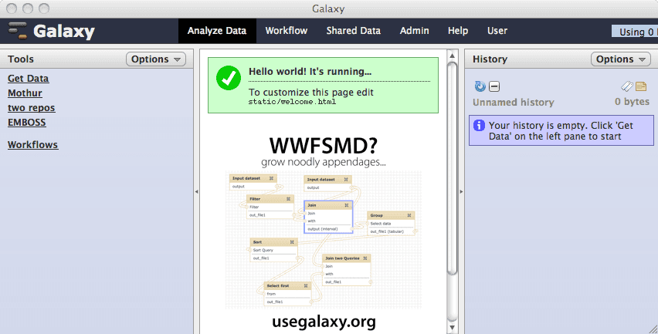Screen dimensions: 658x334
Task: Click the history tags icon
Action: click(x=627, y=86)
